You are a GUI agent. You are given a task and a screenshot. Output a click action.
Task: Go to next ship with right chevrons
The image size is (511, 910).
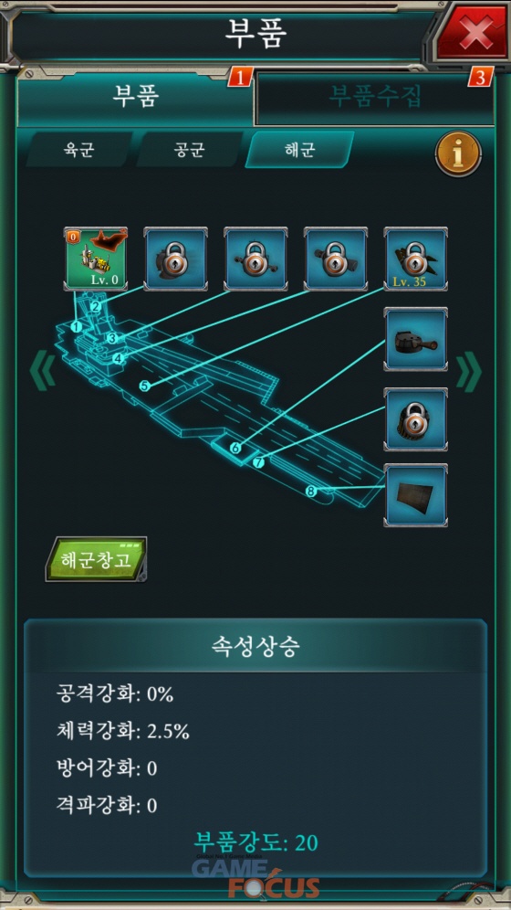(x=469, y=373)
